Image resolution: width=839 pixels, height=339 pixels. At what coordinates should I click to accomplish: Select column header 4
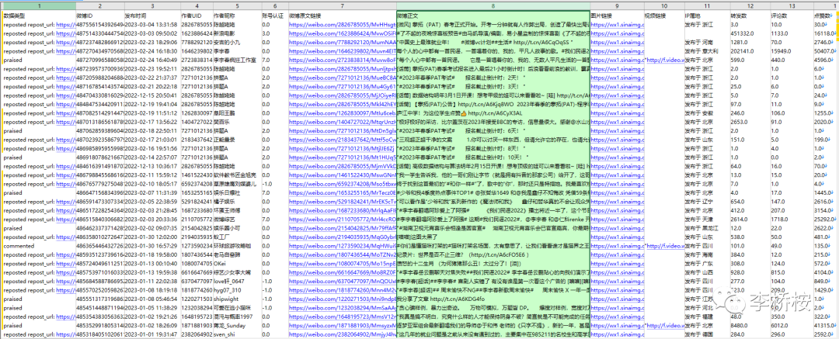[x=197, y=5]
